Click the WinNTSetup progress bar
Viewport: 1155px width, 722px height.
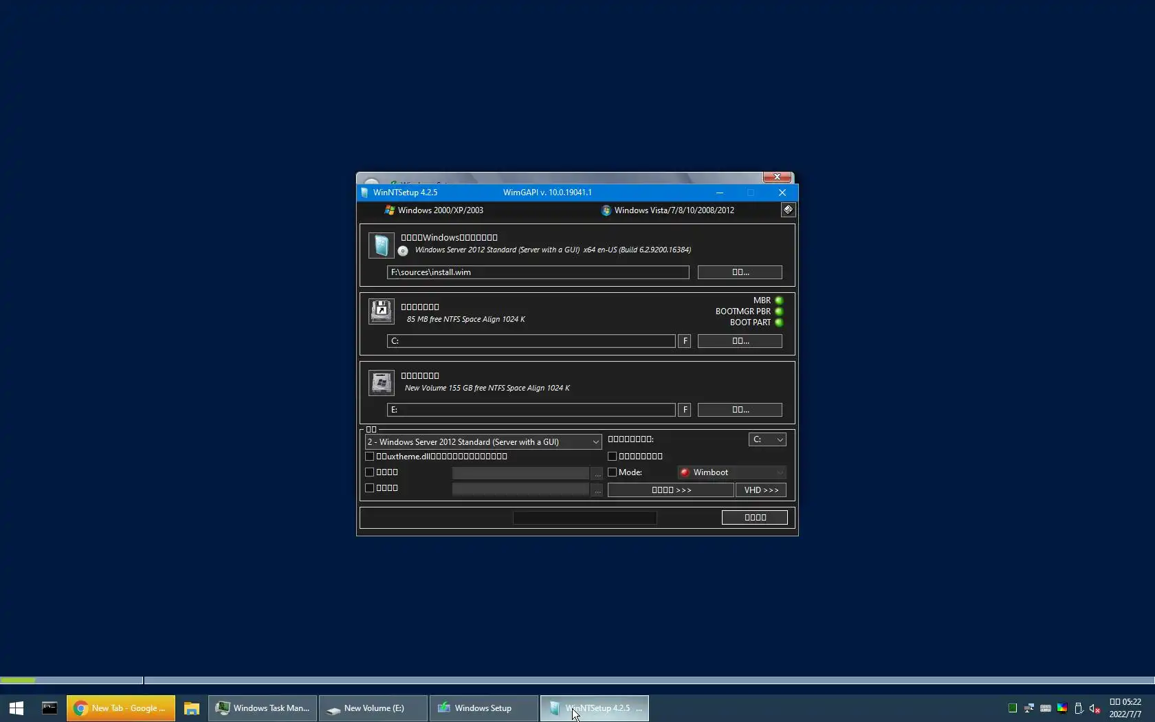click(x=585, y=518)
